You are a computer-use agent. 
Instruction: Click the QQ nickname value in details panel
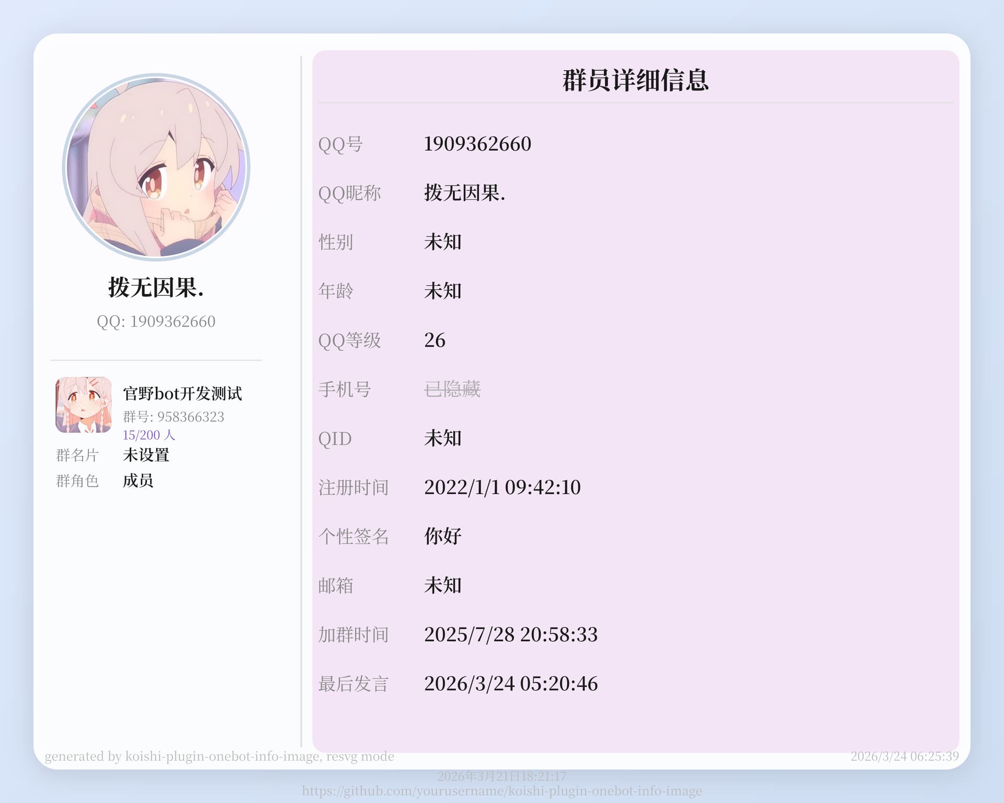[464, 193]
